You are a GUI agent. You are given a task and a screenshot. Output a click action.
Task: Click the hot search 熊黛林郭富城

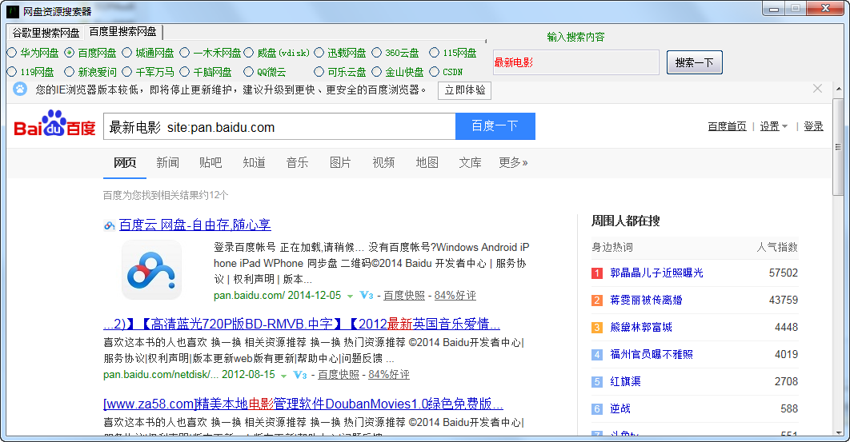pyautogui.click(x=641, y=327)
